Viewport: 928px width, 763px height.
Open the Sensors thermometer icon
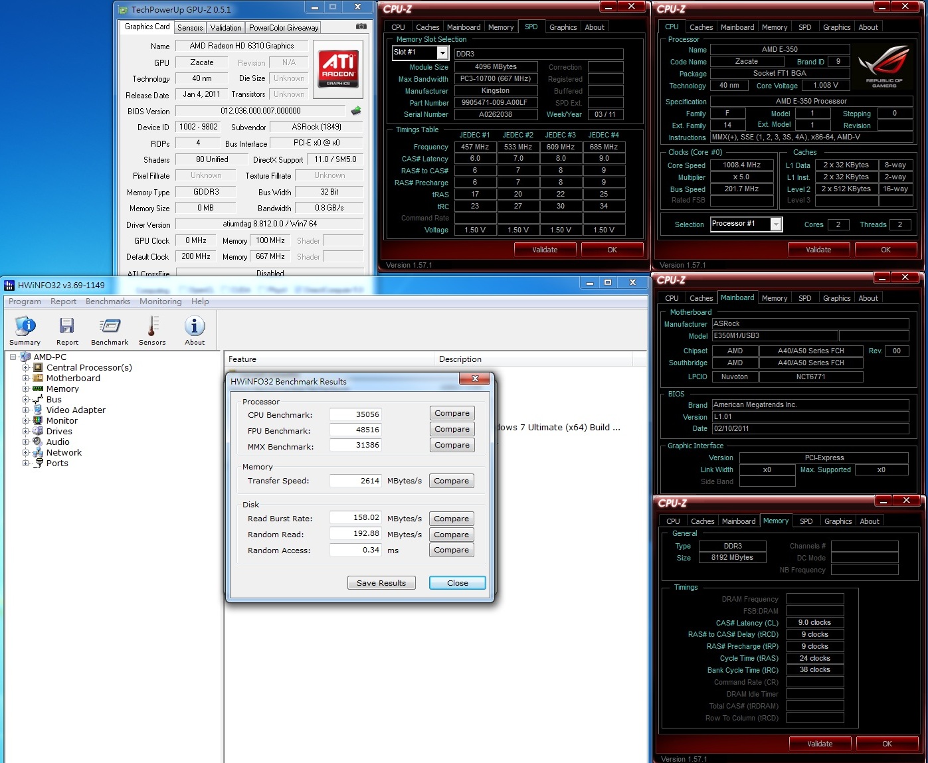coord(152,330)
